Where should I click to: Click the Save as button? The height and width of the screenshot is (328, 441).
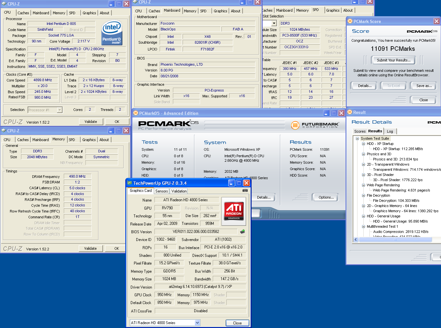click(x=424, y=86)
